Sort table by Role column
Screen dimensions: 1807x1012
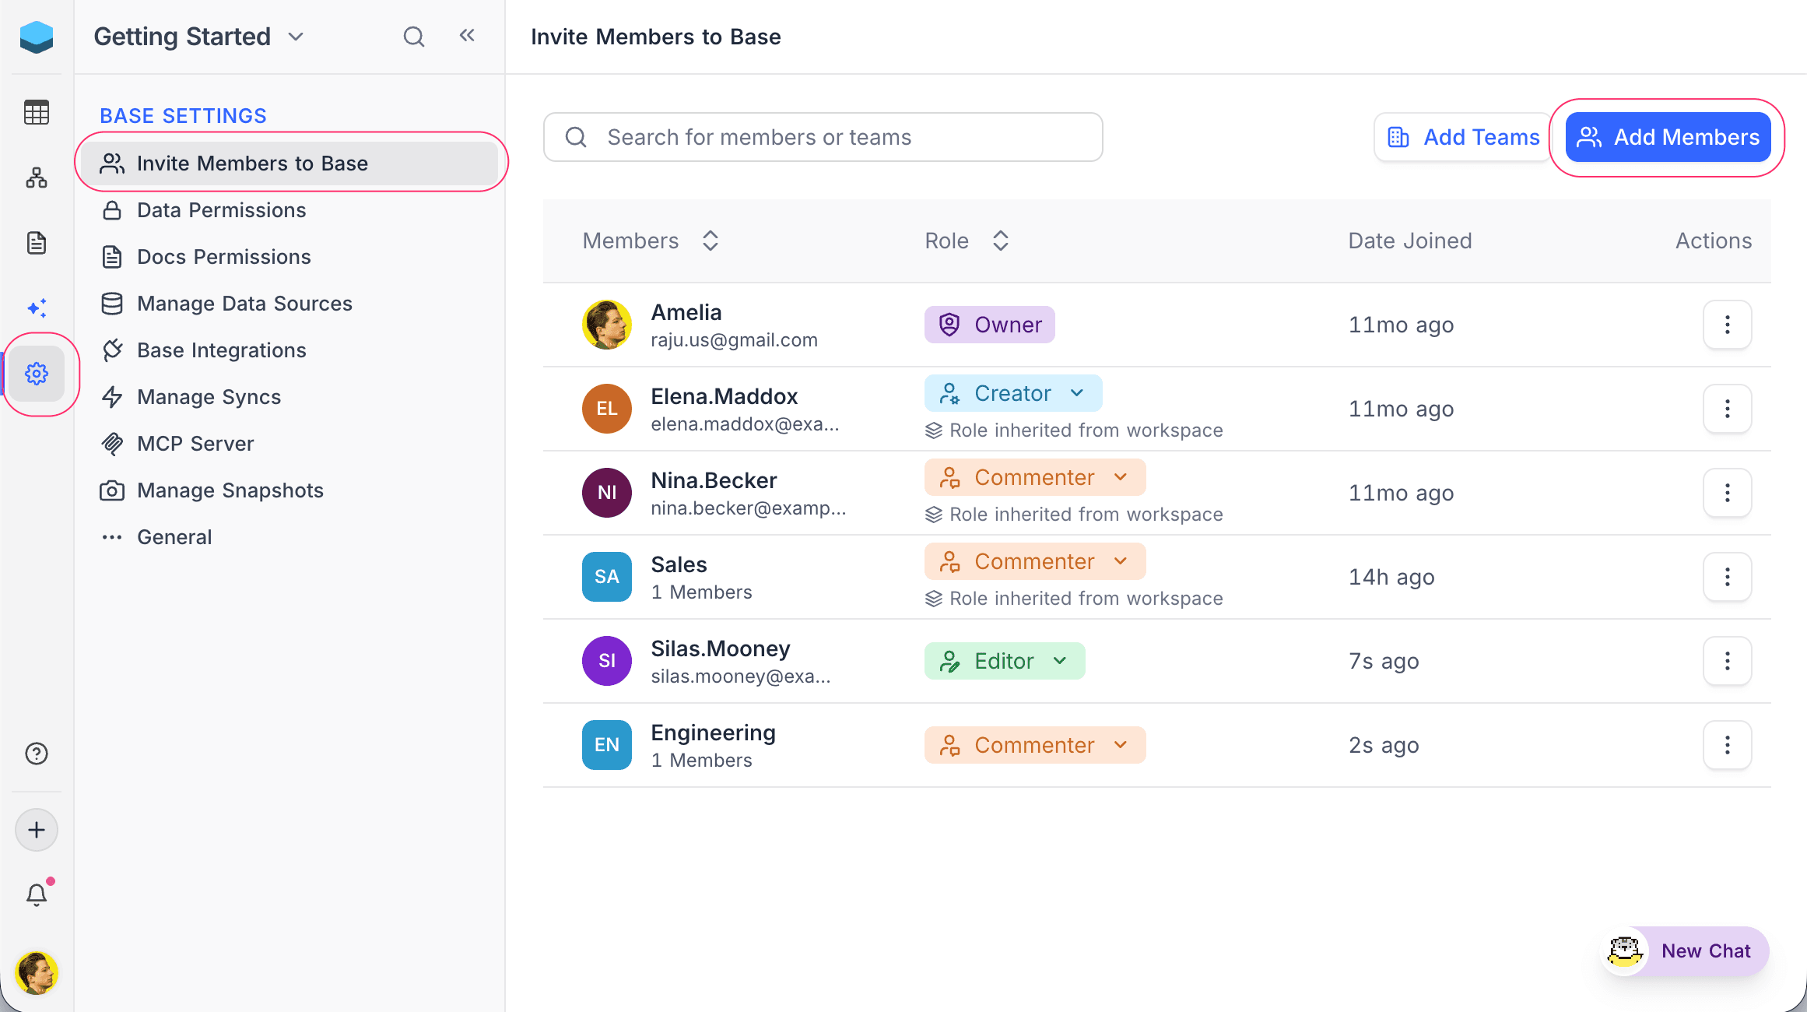click(1001, 241)
